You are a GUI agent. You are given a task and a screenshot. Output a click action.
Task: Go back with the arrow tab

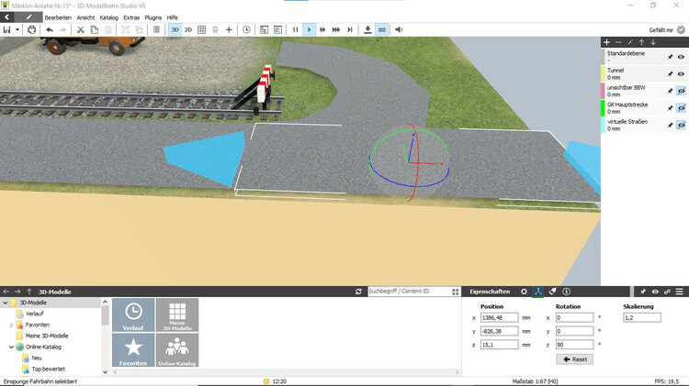tap(7, 17)
